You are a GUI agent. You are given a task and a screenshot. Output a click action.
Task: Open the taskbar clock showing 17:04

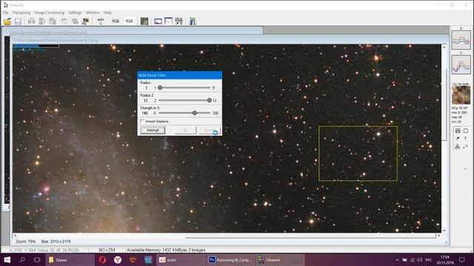tap(444, 259)
